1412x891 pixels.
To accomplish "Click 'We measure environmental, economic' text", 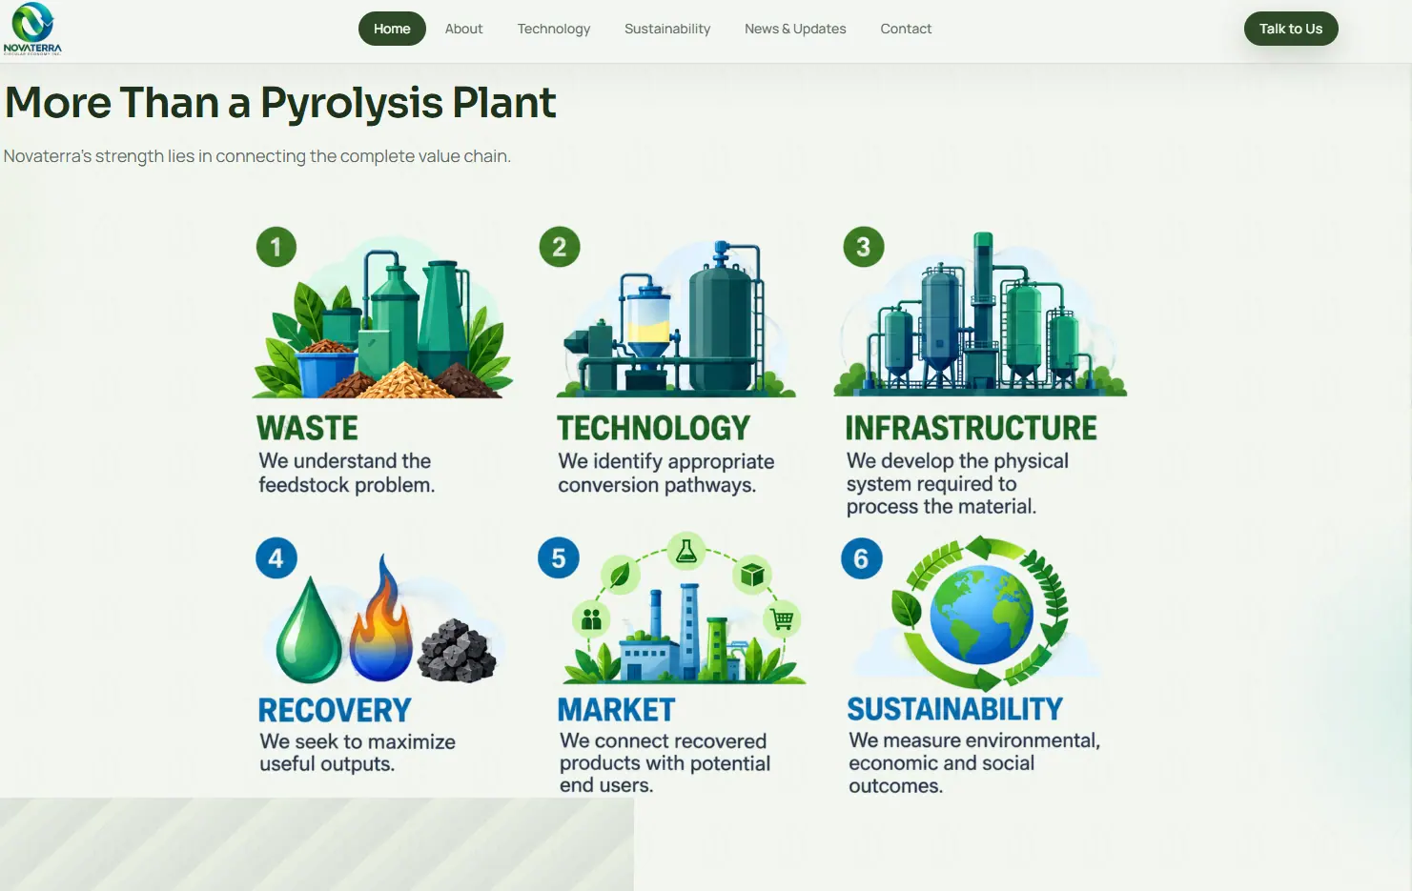I will click(x=974, y=762).
